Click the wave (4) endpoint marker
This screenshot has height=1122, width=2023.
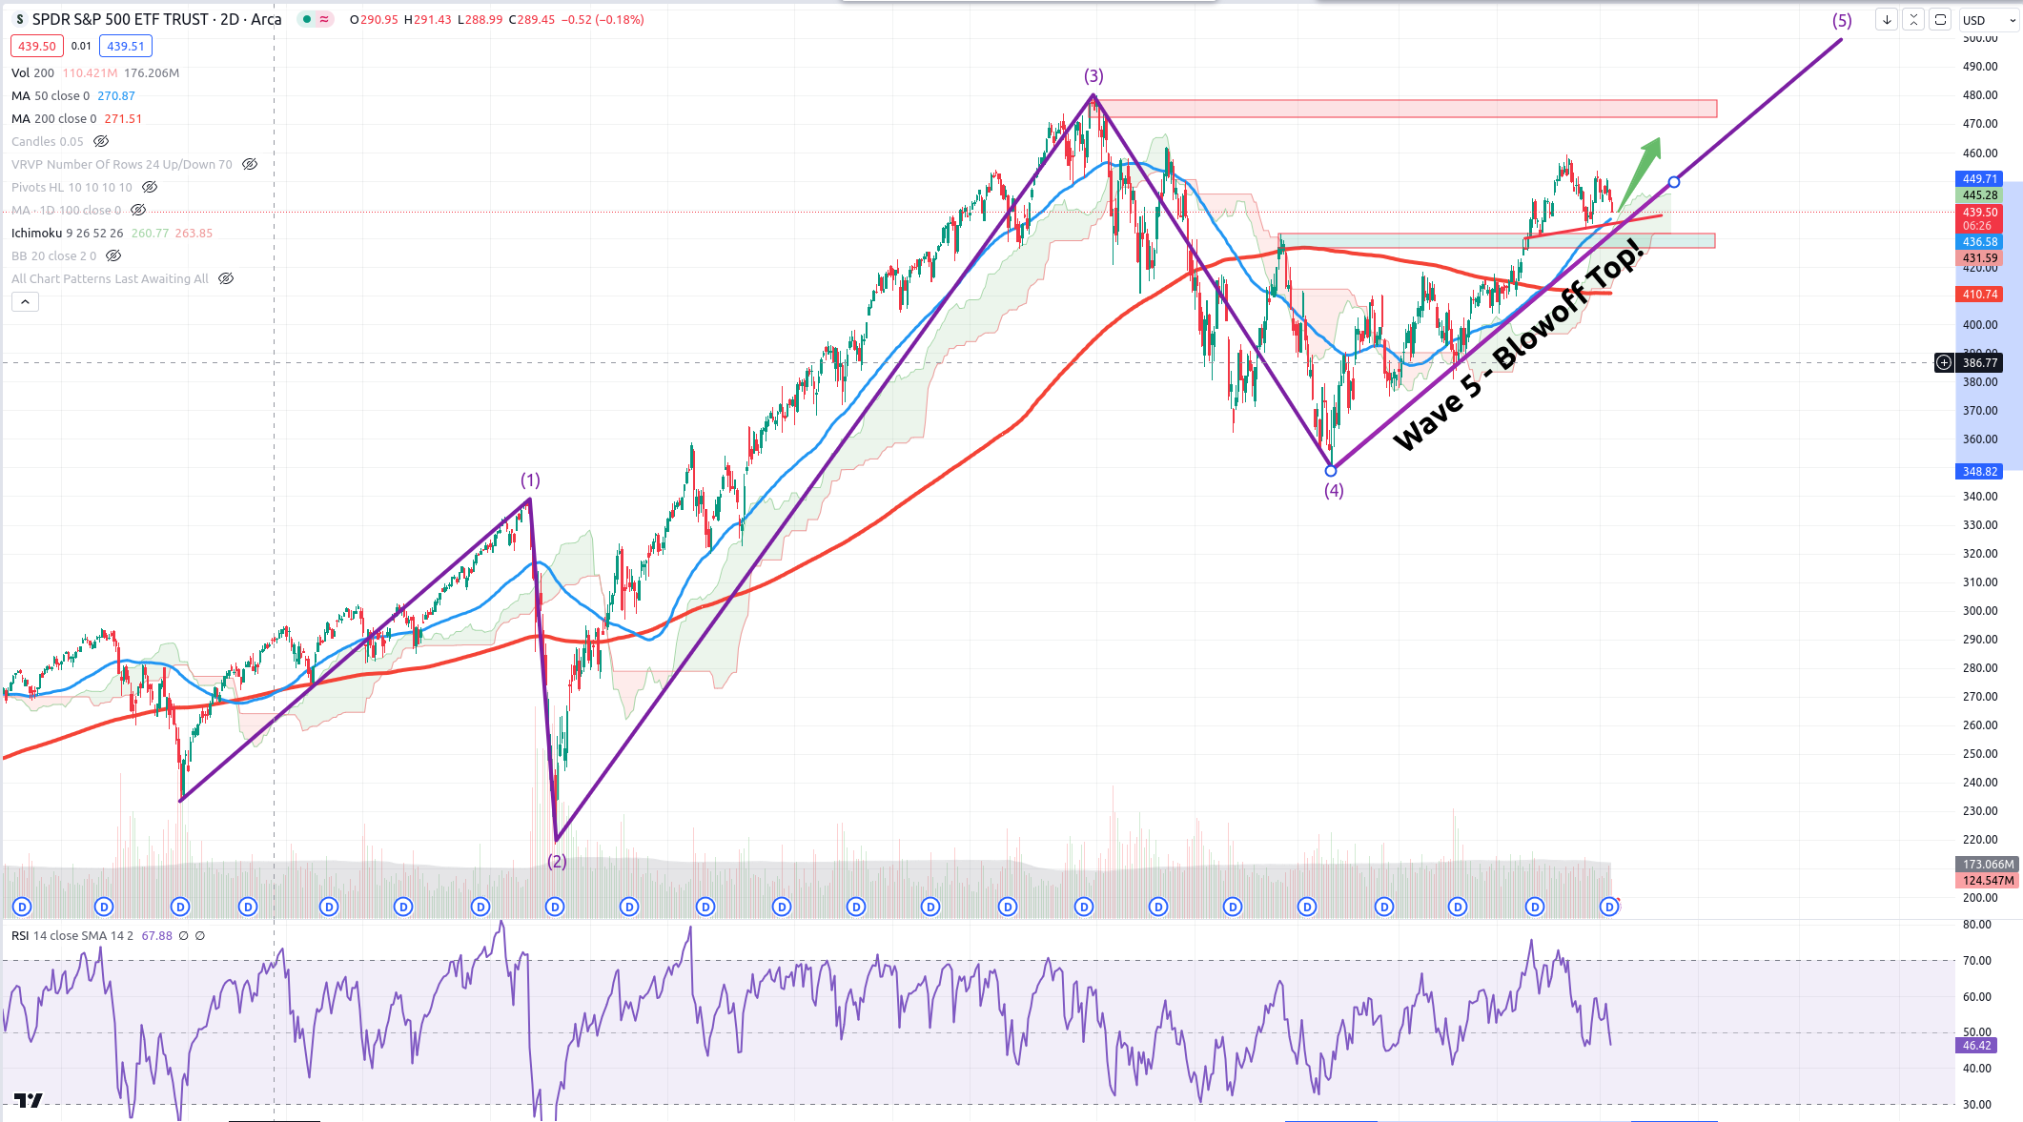click(x=1331, y=471)
